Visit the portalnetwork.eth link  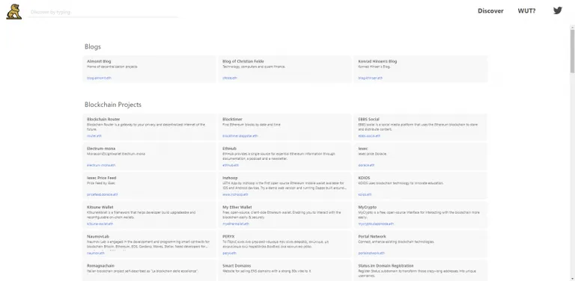tap(371, 253)
